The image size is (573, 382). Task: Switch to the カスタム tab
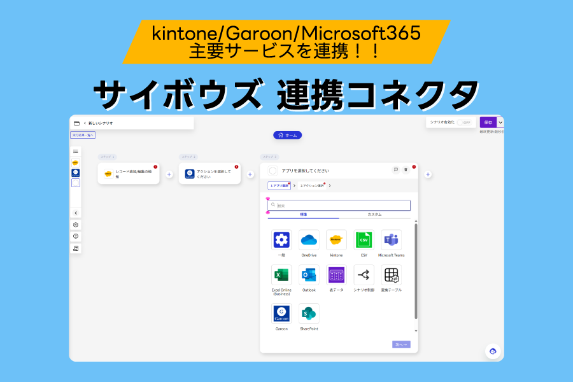point(374,215)
